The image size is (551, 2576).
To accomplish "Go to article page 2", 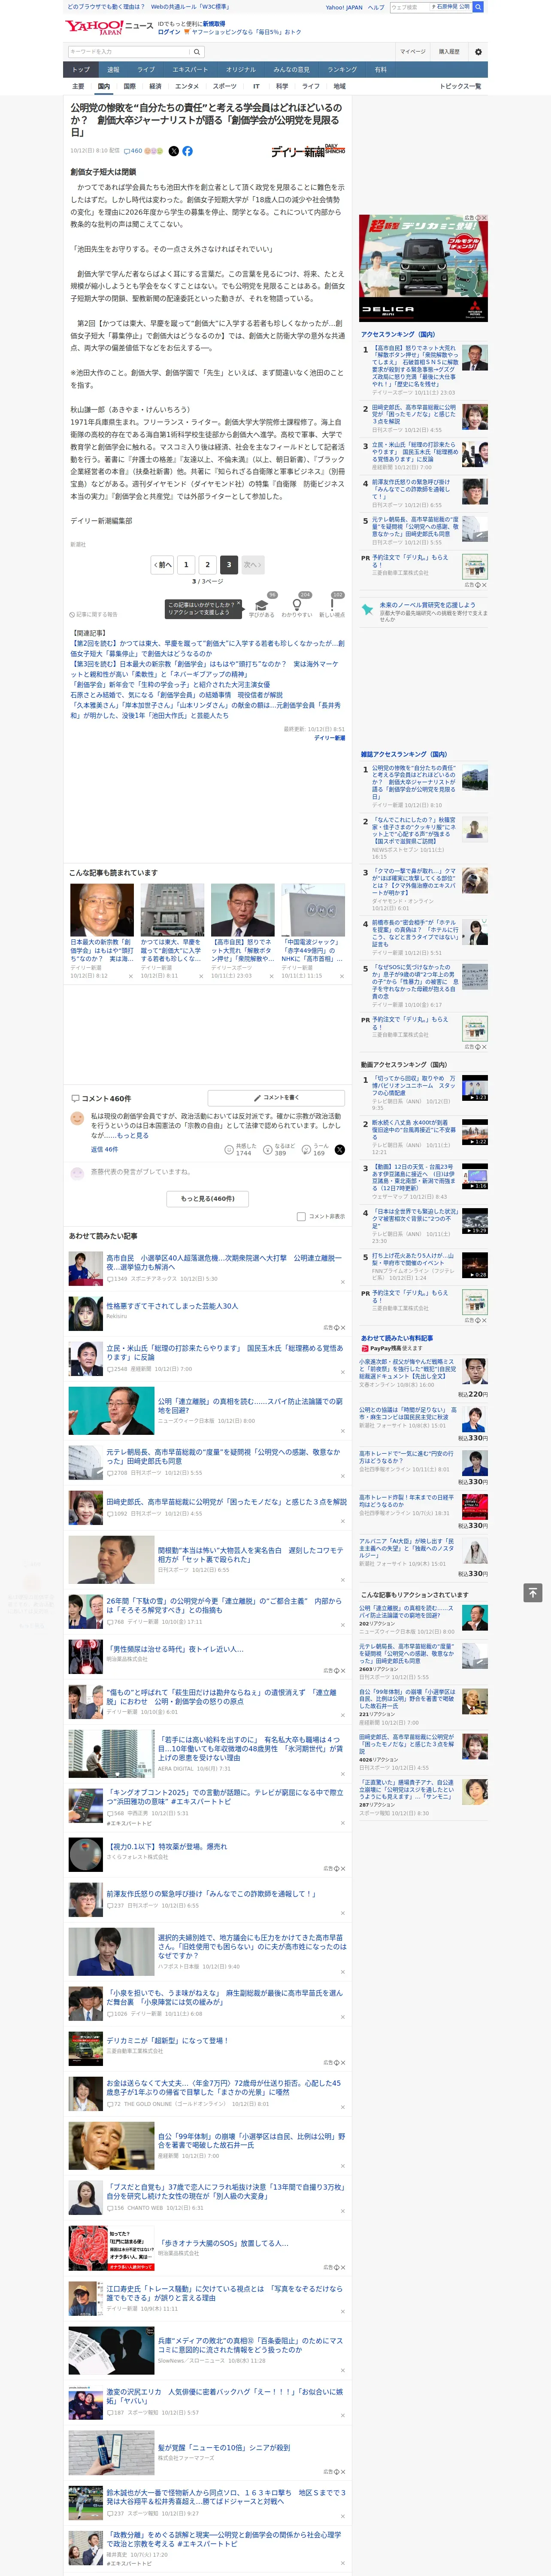I will click(207, 565).
